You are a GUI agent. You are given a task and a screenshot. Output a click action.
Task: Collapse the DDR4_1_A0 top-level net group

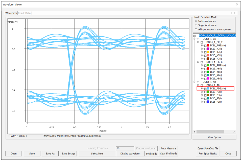[x=194, y=82]
